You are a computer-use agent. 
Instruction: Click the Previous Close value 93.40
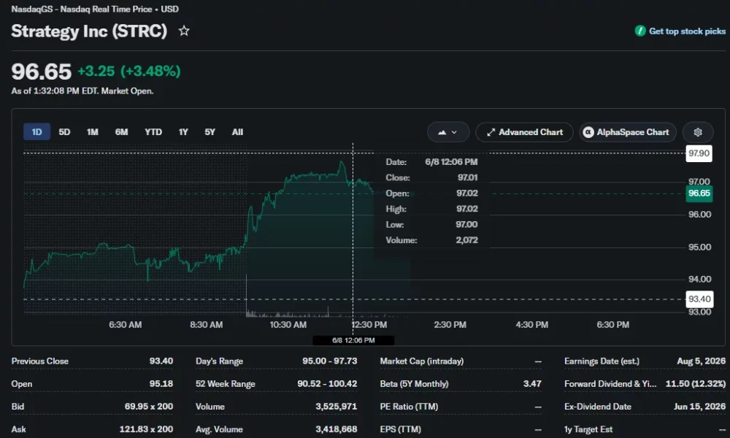pos(161,361)
